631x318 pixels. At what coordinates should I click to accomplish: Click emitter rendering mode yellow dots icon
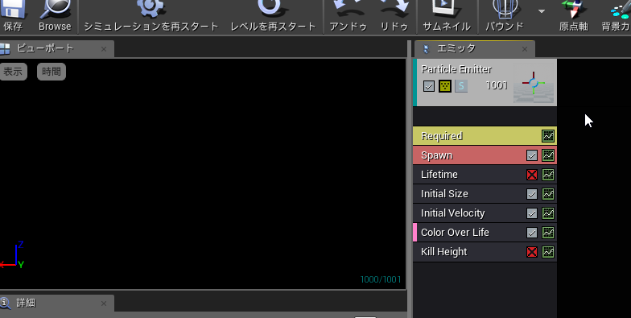444,86
